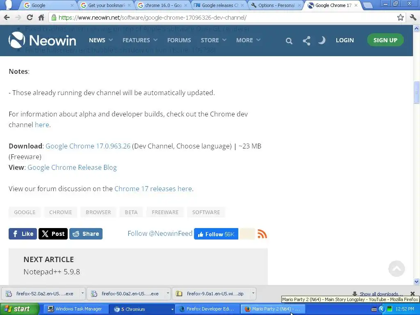Switch to Firefox Developer Edition taskbar button
The width and height of the screenshot is (420, 315).
(207, 309)
